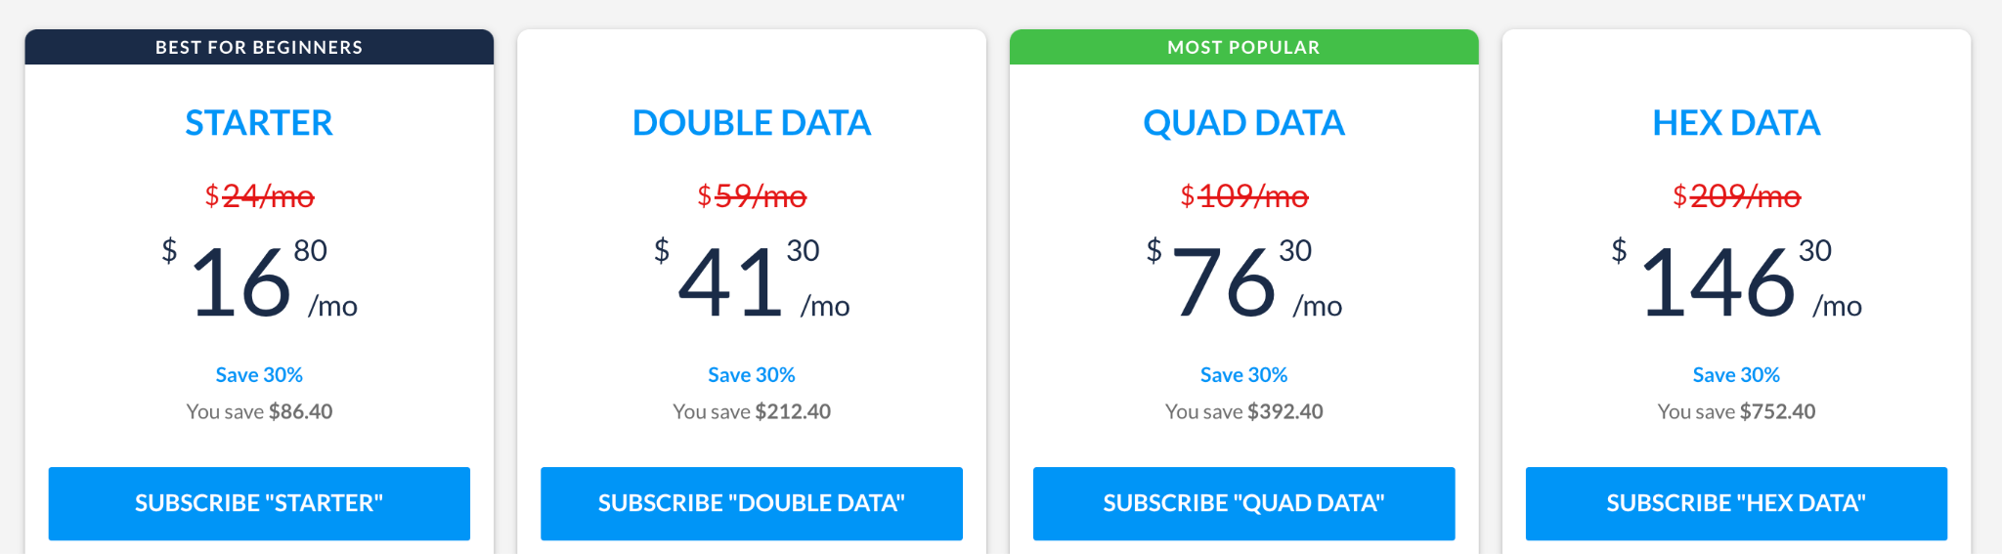Click the $16.80 per month price
The height and width of the screenshot is (554, 2002).
coord(259,279)
